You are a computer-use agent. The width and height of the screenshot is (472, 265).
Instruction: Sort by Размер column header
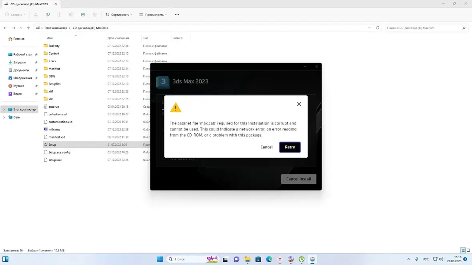[x=177, y=38]
